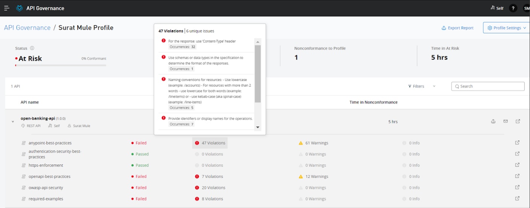Click the API Governance shield logo

point(19,8)
